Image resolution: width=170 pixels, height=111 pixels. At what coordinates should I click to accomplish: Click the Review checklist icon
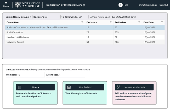[19, 87]
